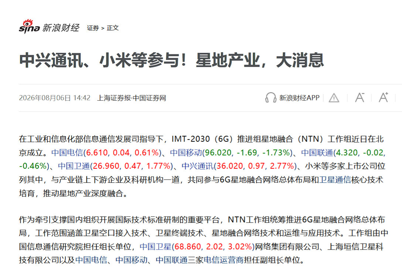Image resolution: width=402 pixels, height=280 pixels.
Task: Click the article headline 中兴通讯、小米等参与
Action: (171, 60)
